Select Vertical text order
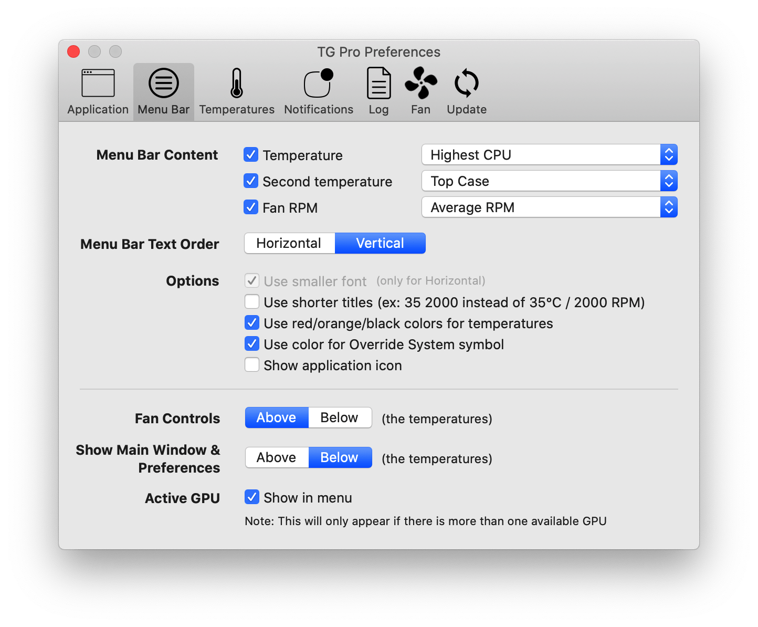 [380, 243]
